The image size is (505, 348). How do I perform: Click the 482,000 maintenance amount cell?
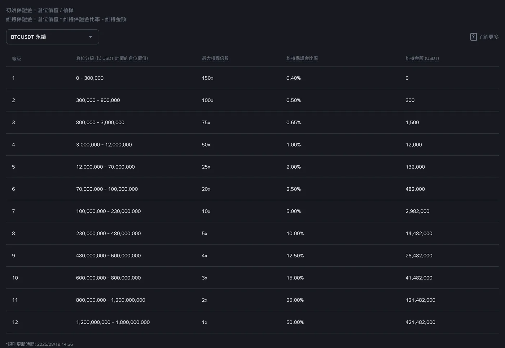415,189
